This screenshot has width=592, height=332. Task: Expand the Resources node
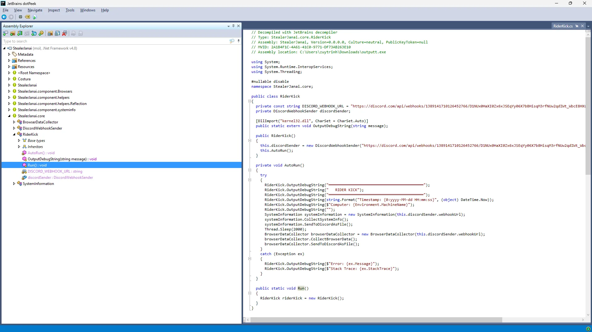9,67
